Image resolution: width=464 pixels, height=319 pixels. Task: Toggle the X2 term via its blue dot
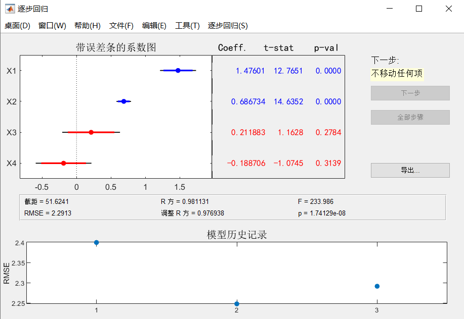coord(123,101)
